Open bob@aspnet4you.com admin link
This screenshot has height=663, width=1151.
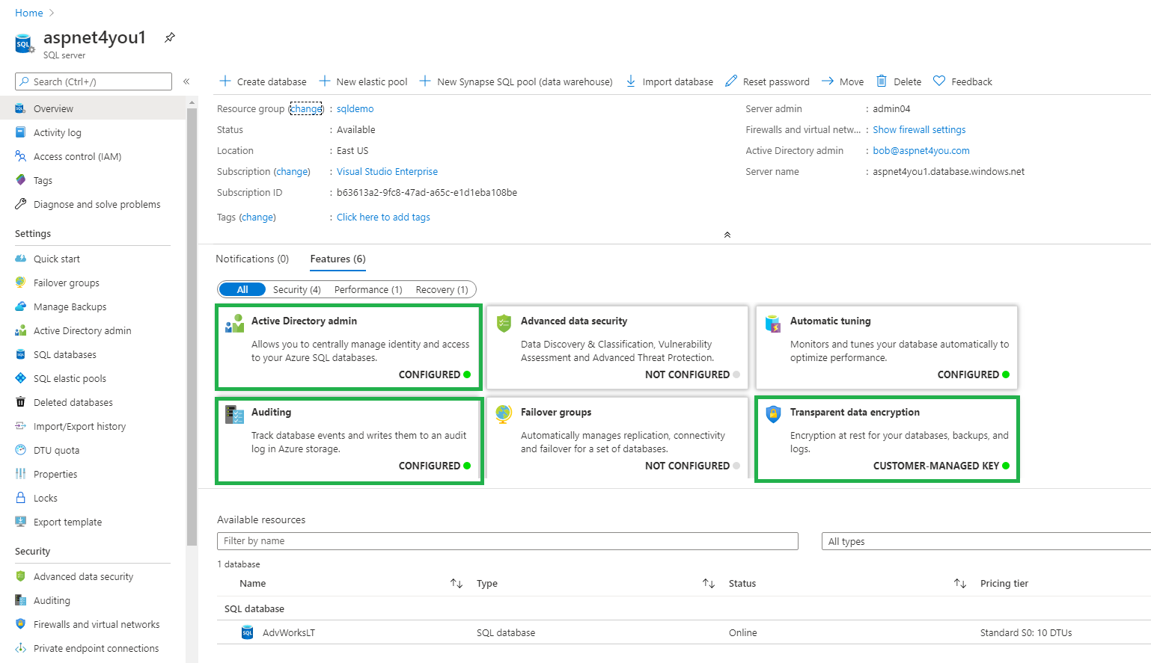tap(921, 150)
